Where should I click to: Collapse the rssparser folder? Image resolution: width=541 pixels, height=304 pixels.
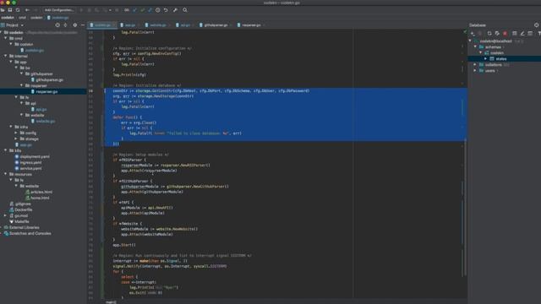(x=22, y=85)
